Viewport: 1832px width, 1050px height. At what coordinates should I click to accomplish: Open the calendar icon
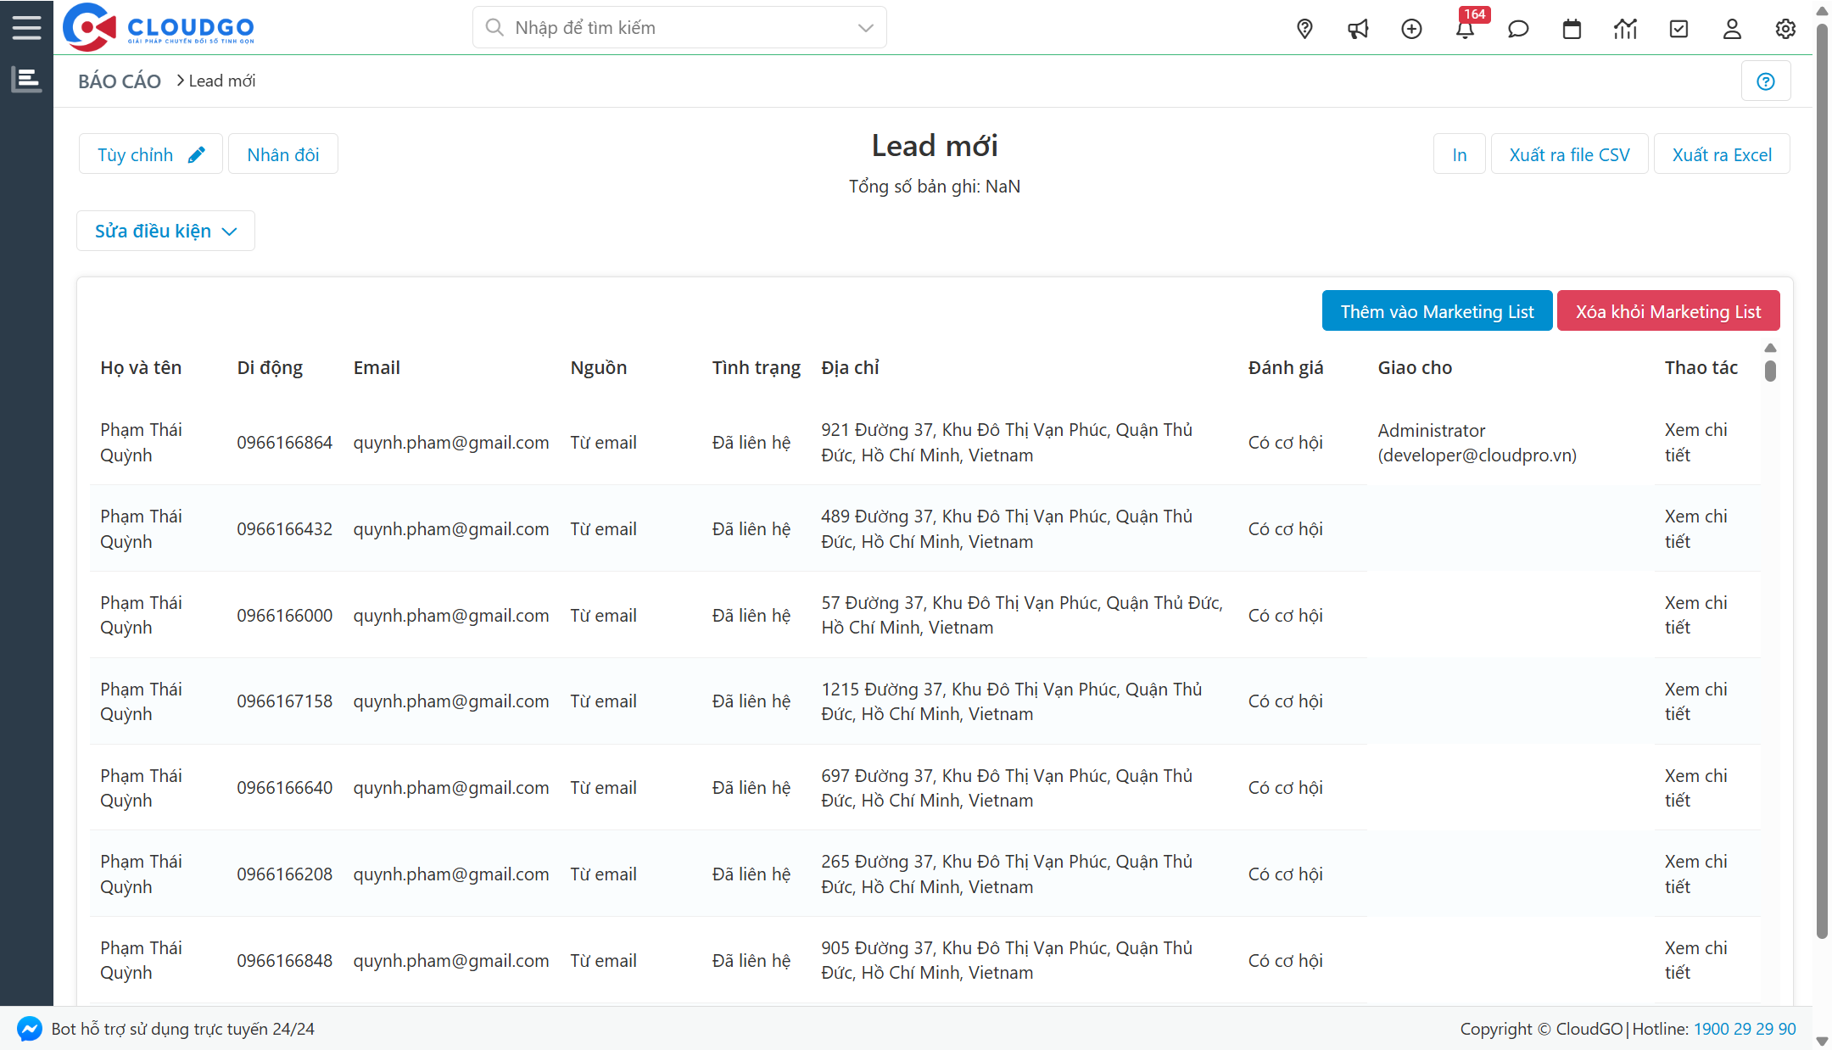pyautogui.click(x=1572, y=29)
